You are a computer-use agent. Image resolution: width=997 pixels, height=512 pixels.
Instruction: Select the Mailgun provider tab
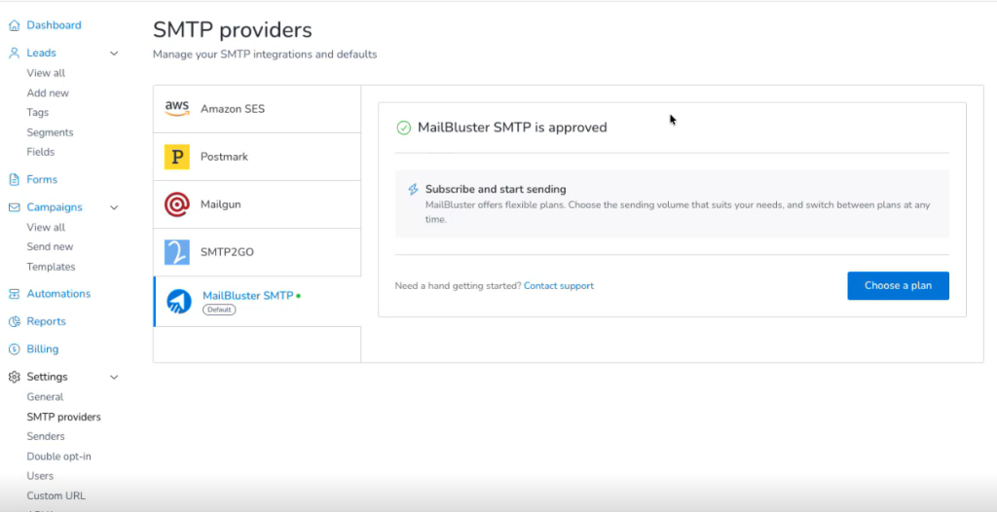coord(257,204)
